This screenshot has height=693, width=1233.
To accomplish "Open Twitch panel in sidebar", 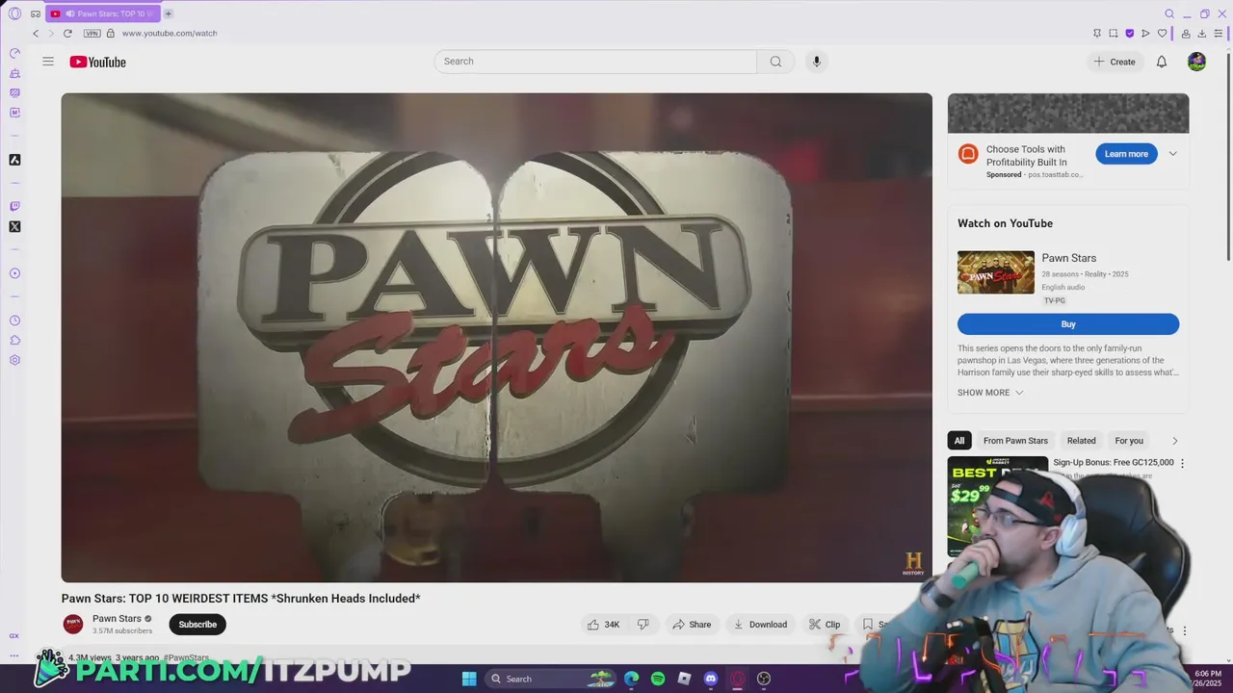I will click(x=14, y=206).
